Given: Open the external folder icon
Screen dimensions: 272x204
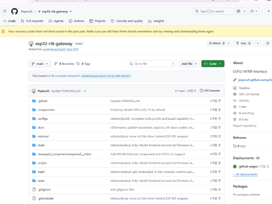Looking at the screenshot, I should 34,136.
